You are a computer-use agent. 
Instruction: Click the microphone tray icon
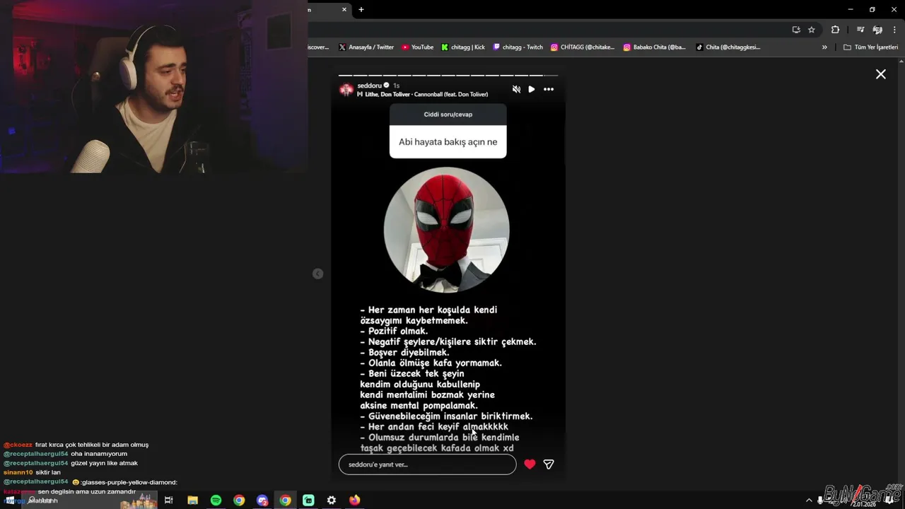[x=820, y=501]
